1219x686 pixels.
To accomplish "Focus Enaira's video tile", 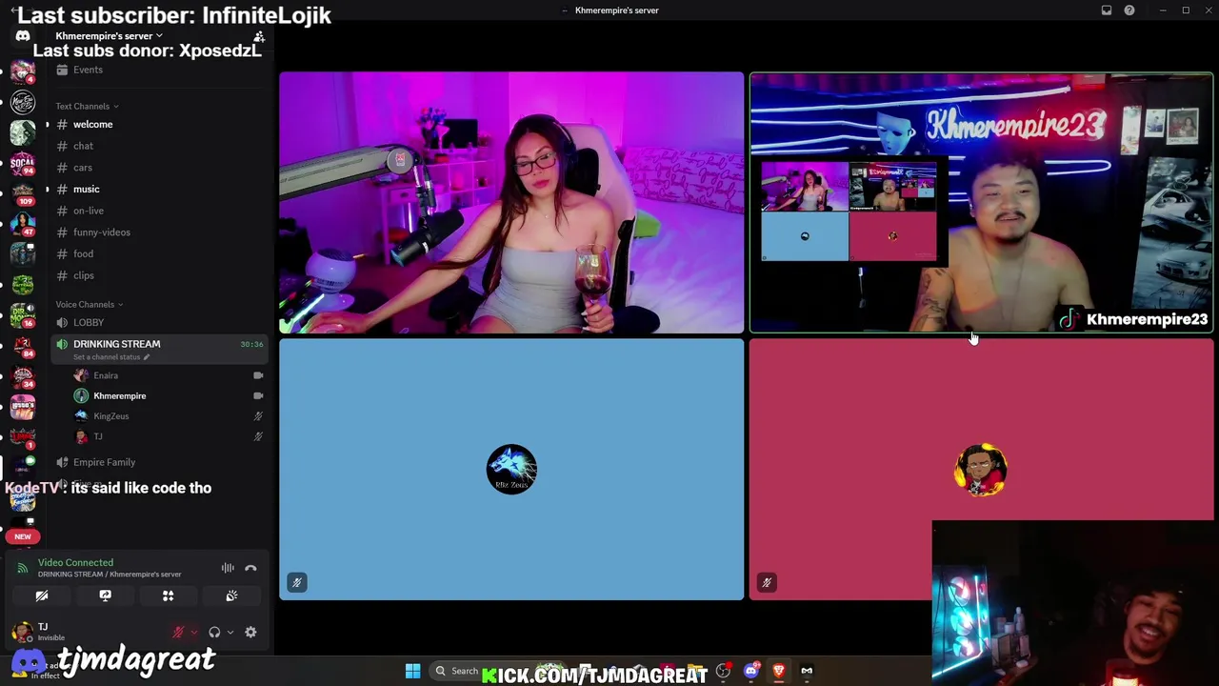I will pyautogui.click(x=511, y=203).
